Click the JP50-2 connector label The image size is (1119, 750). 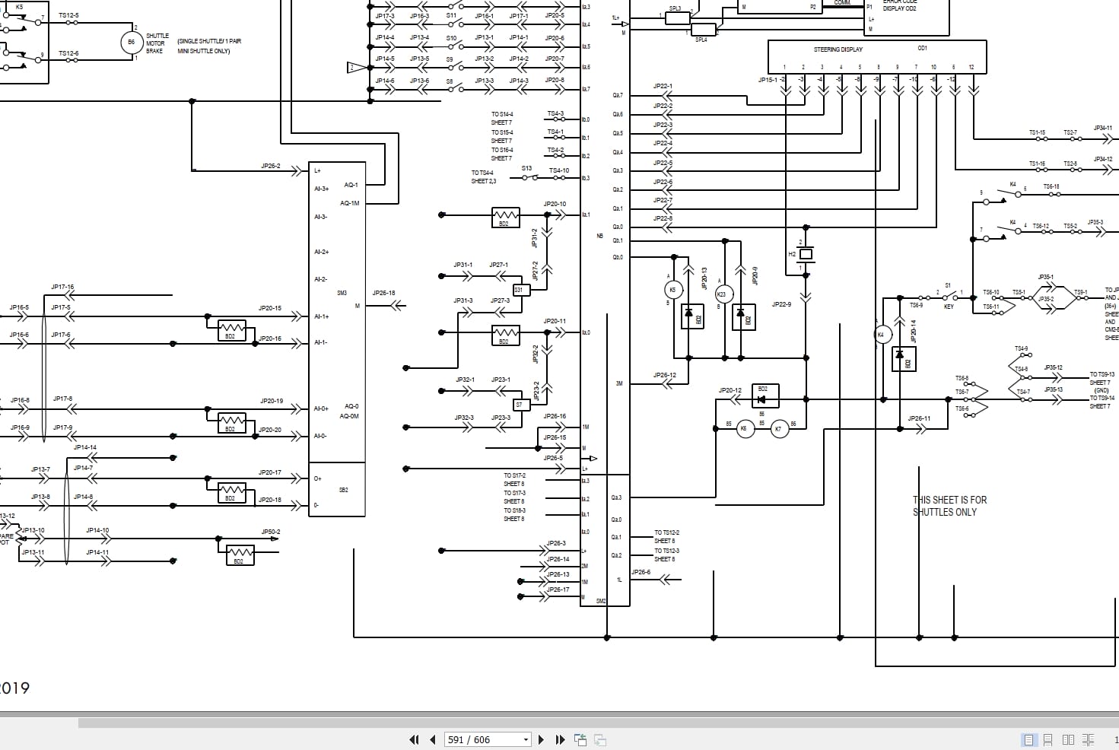click(x=271, y=532)
